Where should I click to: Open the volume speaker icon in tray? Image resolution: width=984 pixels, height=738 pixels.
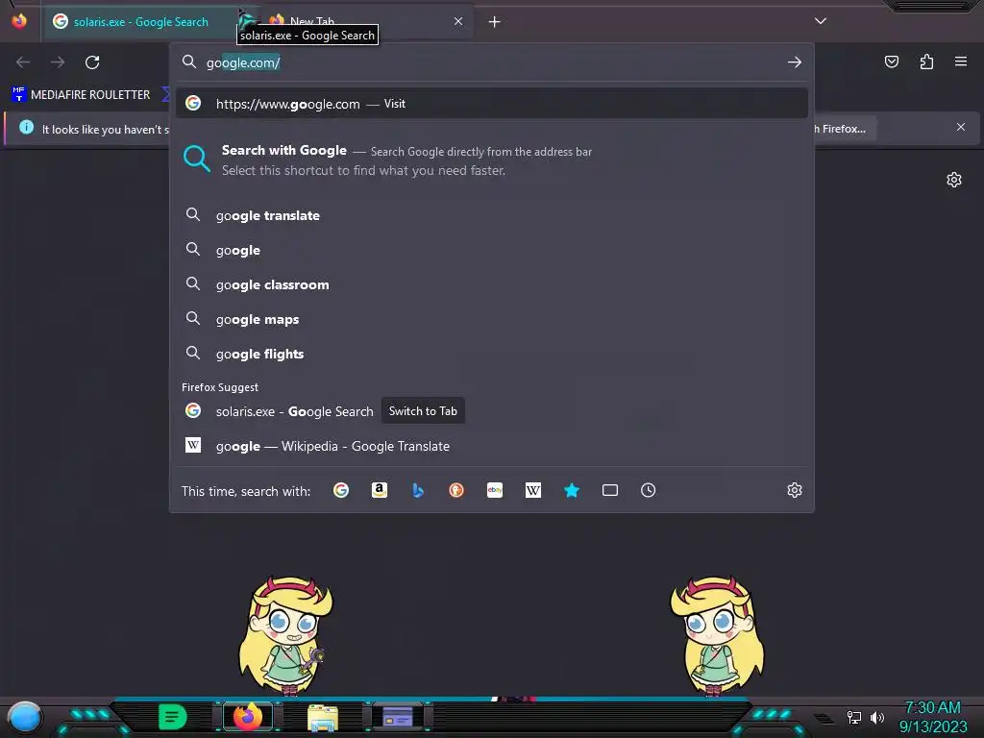click(x=877, y=717)
